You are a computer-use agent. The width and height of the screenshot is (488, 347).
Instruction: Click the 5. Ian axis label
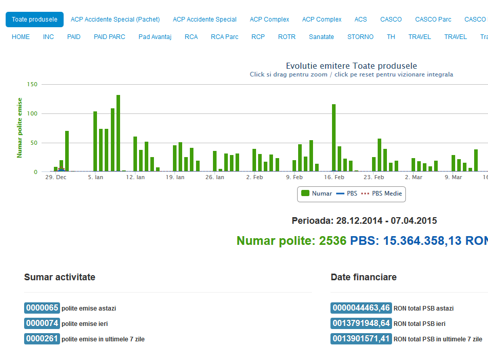95,177
